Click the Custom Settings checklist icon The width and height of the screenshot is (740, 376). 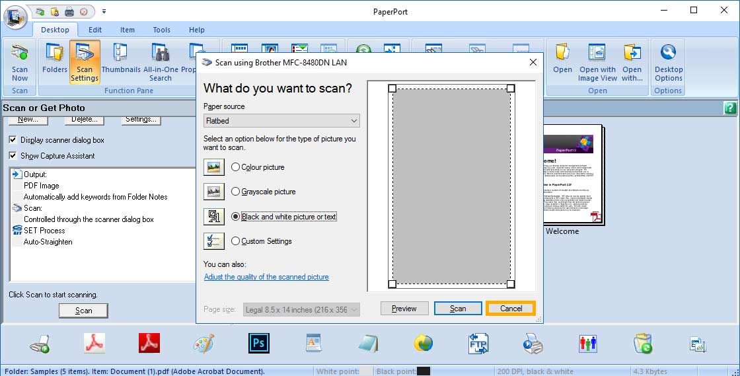pyautogui.click(x=214, y=241)
